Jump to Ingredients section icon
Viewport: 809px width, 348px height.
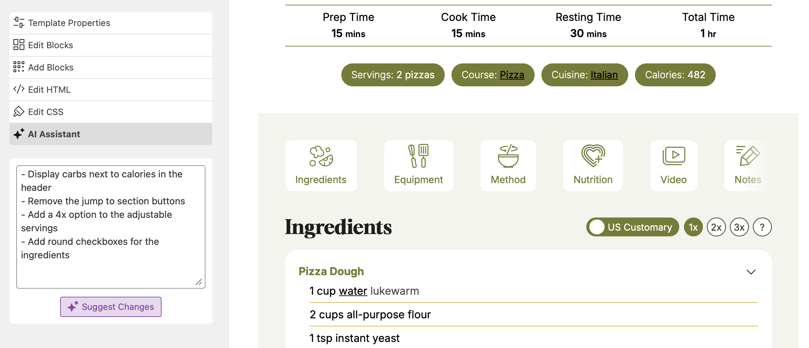click(x=321, y=156)
